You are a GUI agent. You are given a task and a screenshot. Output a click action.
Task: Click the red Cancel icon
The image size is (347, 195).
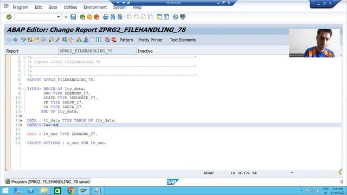97,17
